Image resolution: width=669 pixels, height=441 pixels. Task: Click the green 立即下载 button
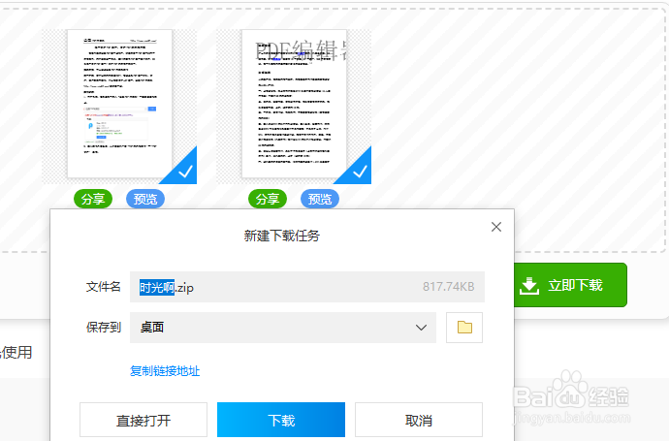tap(570, 285)
